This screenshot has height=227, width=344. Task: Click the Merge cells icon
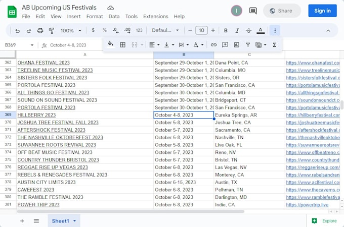coord(135,45)
